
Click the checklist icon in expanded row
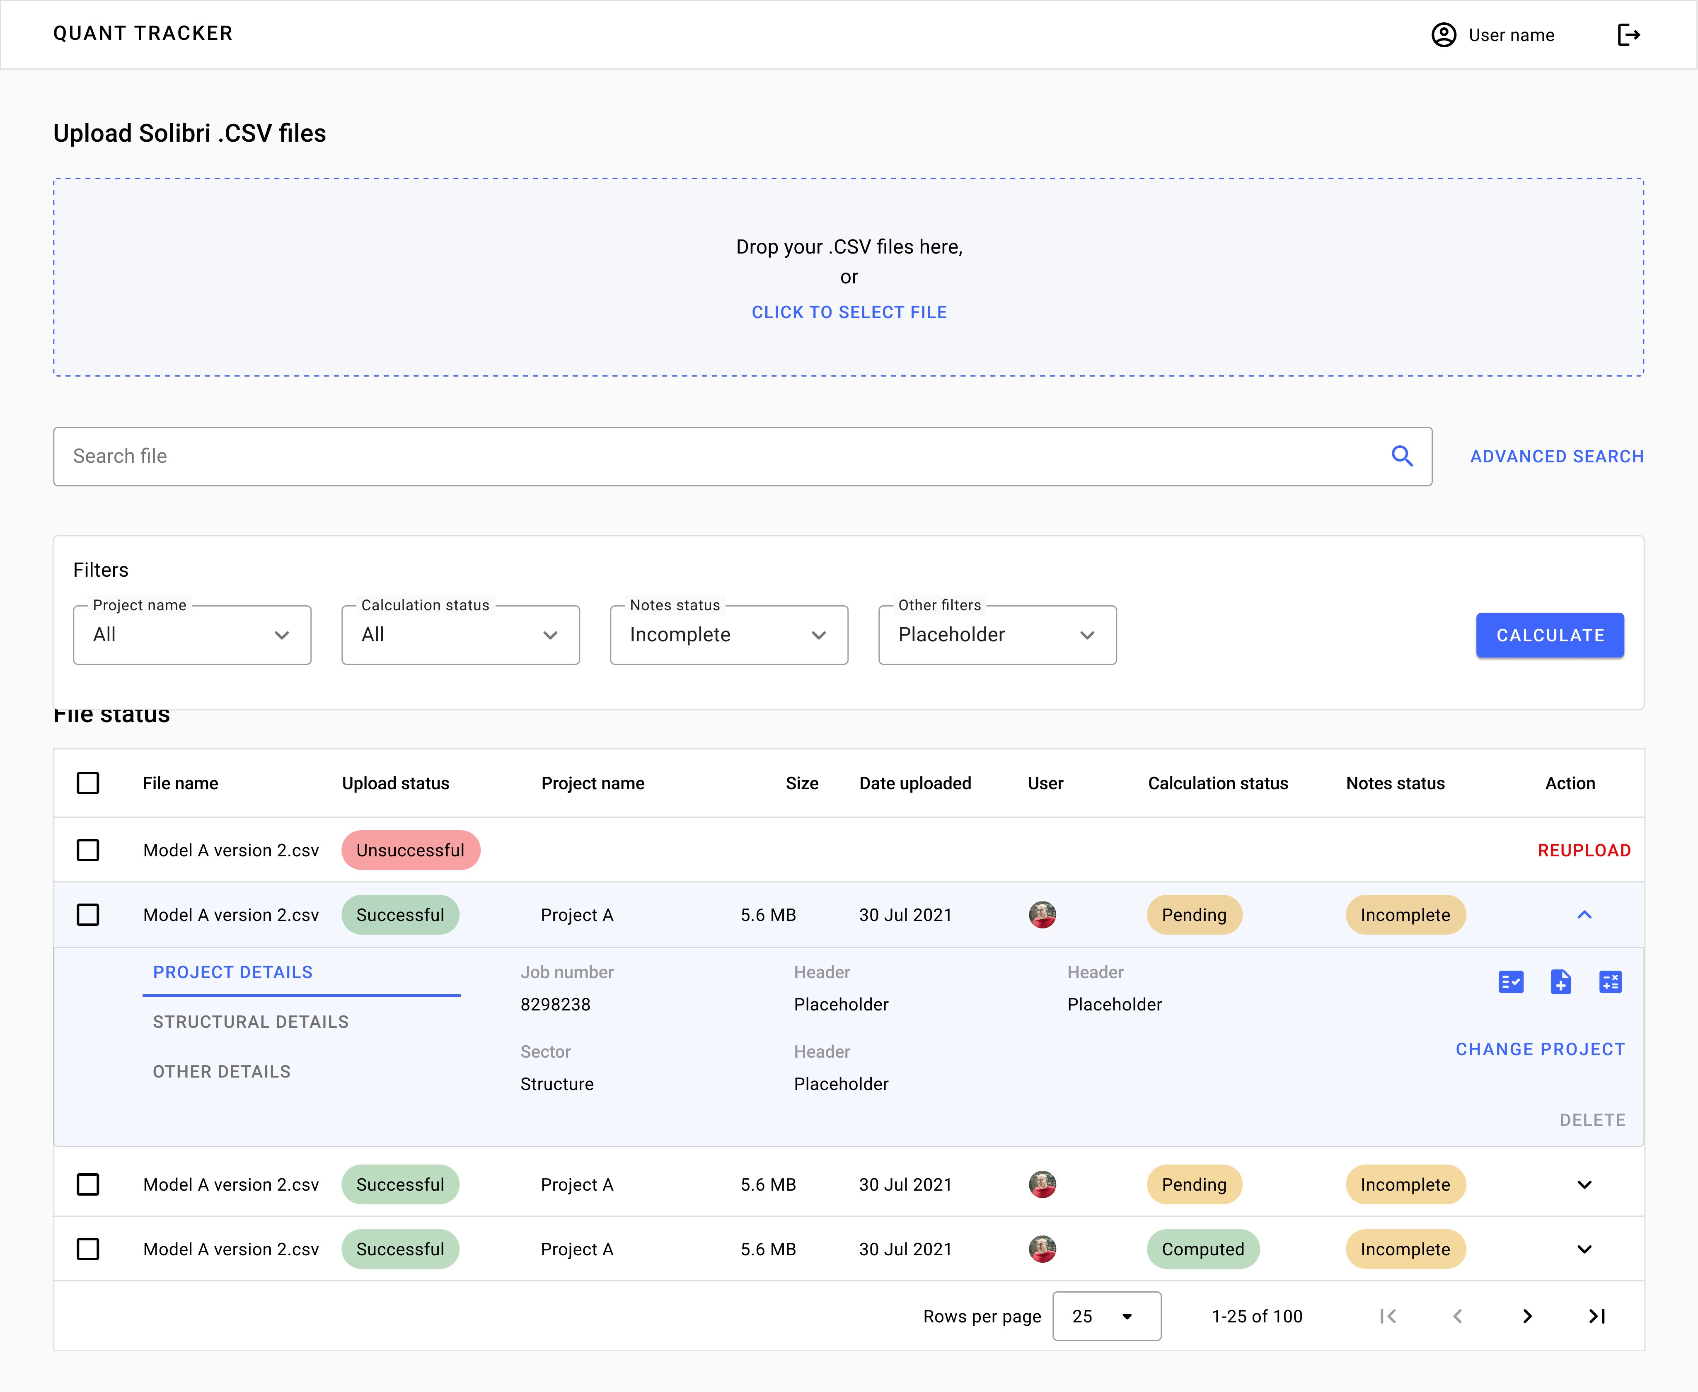[x=1510, y=981]
